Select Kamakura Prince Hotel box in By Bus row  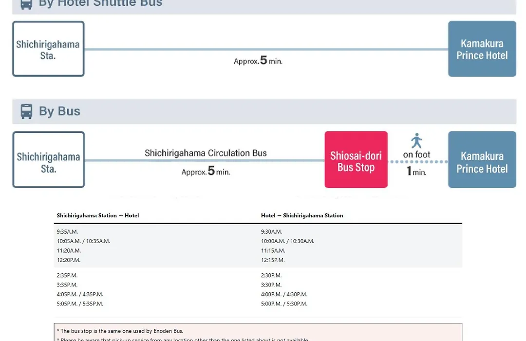[x=482, y=159]
